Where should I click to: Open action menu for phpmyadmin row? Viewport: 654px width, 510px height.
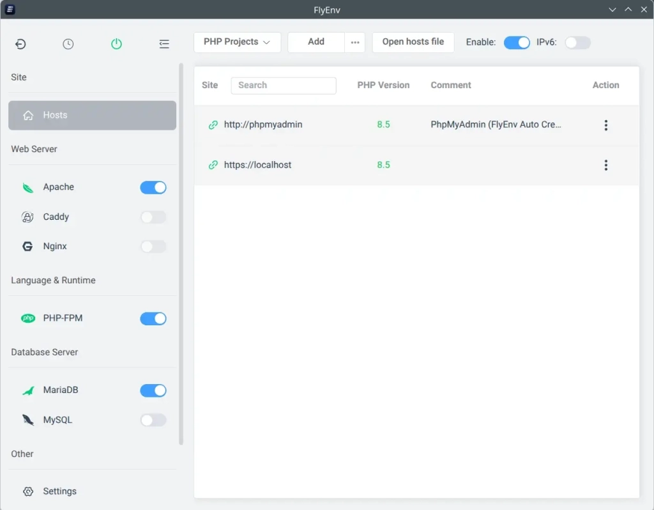tap(605, 125)
